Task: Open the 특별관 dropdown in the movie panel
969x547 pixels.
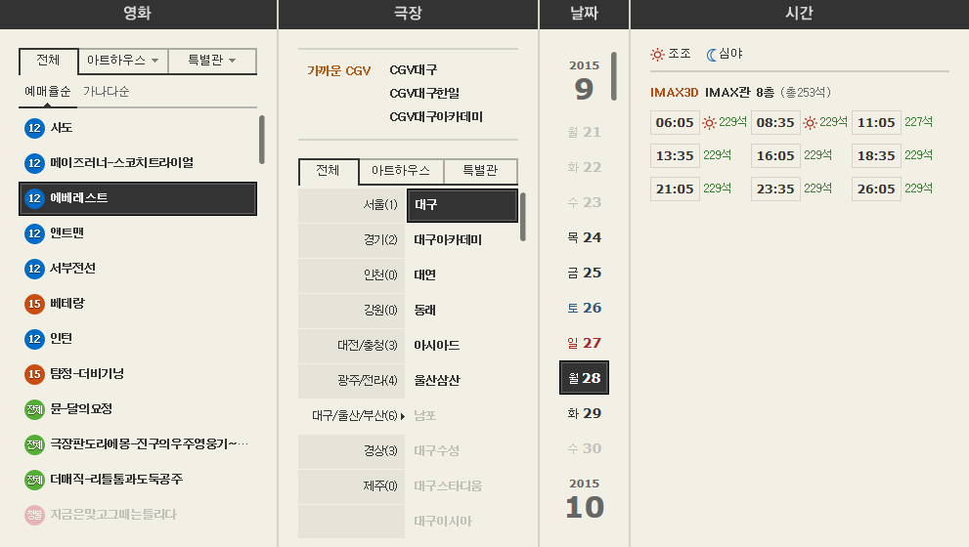Action: (212, 61)
